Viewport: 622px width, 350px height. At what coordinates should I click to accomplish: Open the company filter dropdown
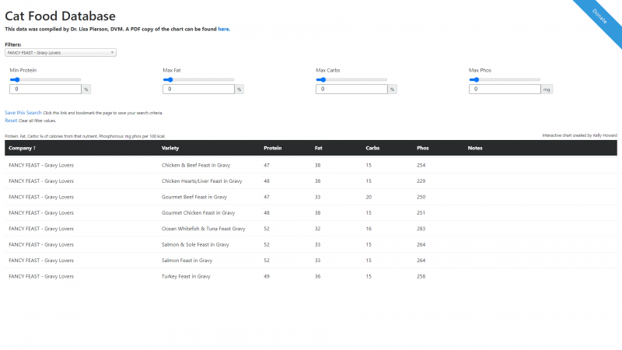(x=61, y=53)
